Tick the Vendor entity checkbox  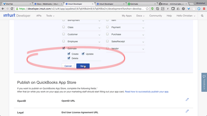(x=107, y=48)
